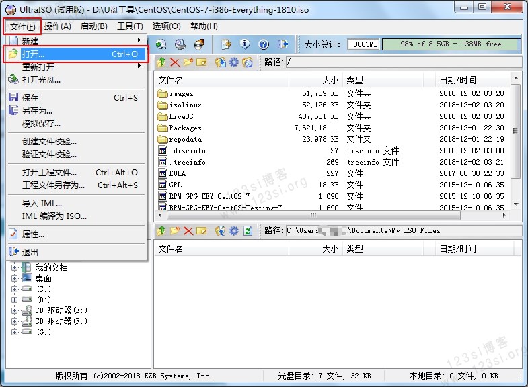Image resolution: width=528 pixels, height=387 pixels.
Task: Create new folder in local pane toolbar
Action: point(175,230)
